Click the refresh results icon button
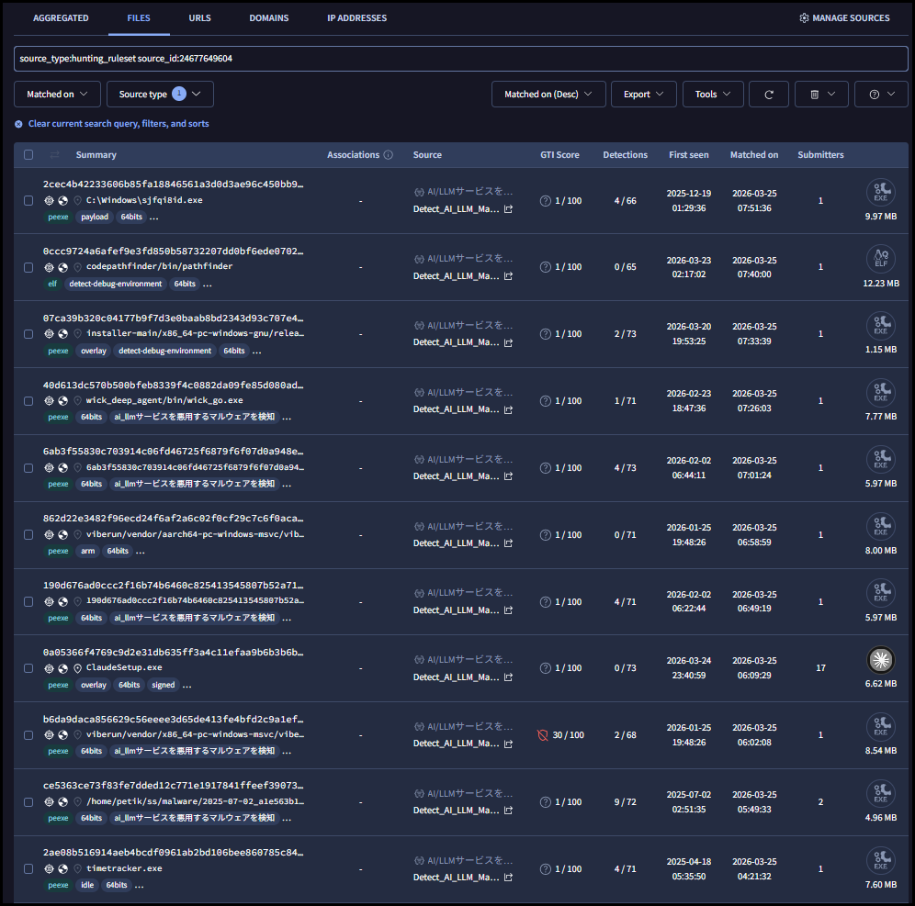The image size is (915, 906). (x=769, y=95)
